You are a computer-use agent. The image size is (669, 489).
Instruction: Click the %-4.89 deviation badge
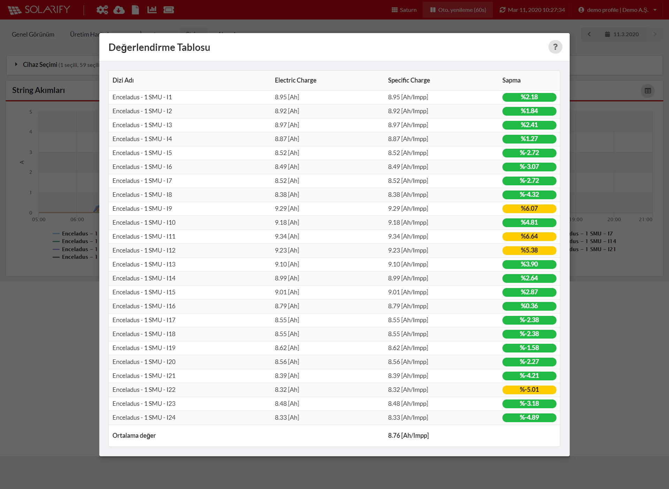tap(529, 418)
